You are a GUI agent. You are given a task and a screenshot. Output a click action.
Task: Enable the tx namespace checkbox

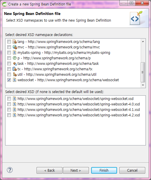click(9, 69)
